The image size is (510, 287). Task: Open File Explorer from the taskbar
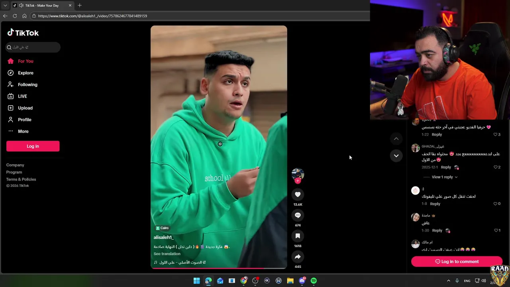point(290,281)
